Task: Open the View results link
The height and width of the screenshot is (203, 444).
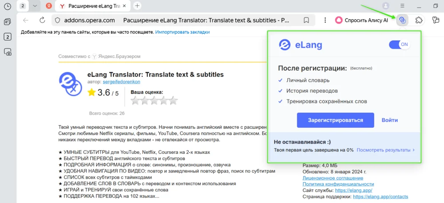Action: [x=385, y=150]
